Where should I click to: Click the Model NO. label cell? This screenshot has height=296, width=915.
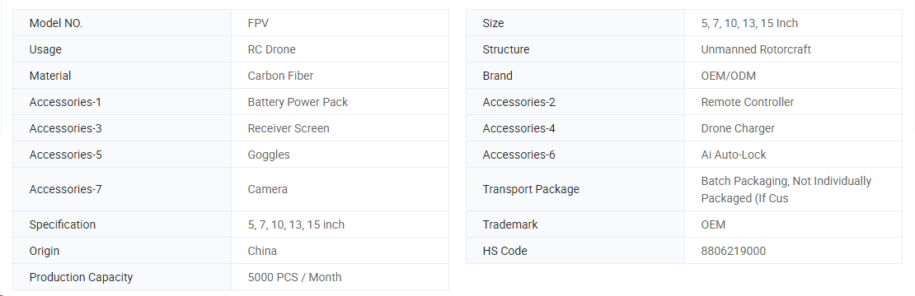122,23
